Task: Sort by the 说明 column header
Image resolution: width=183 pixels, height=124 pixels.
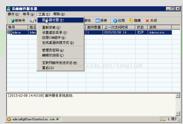Action: point(160,27)
